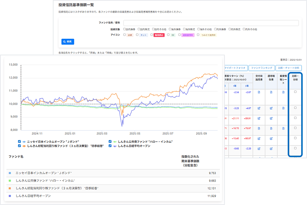Focus the ファンド名称/愛称 input field
Screen dimensions: 307x205
211,23
